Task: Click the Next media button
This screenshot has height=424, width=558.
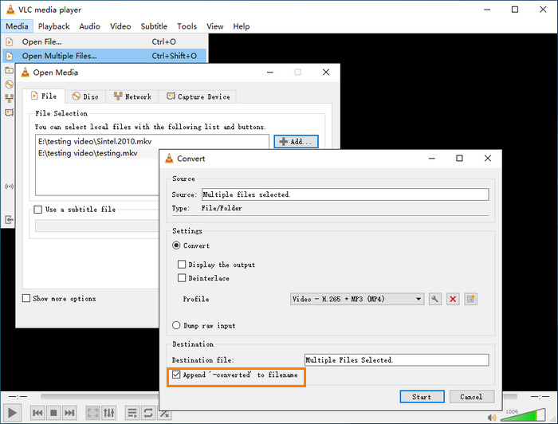Action: pos(69,413)
